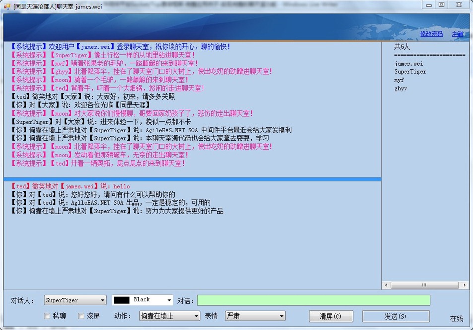Select user ghyy in user list

(401, 89)
